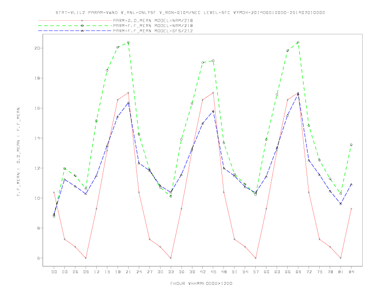Click the red plus data point at hour 09
Image resolution: width=383 pixels, height=296 pixels.
click(x=86, y=258)
